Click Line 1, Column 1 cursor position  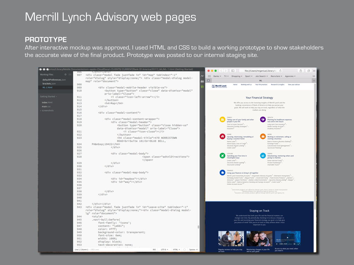click(x=81, y=249)
